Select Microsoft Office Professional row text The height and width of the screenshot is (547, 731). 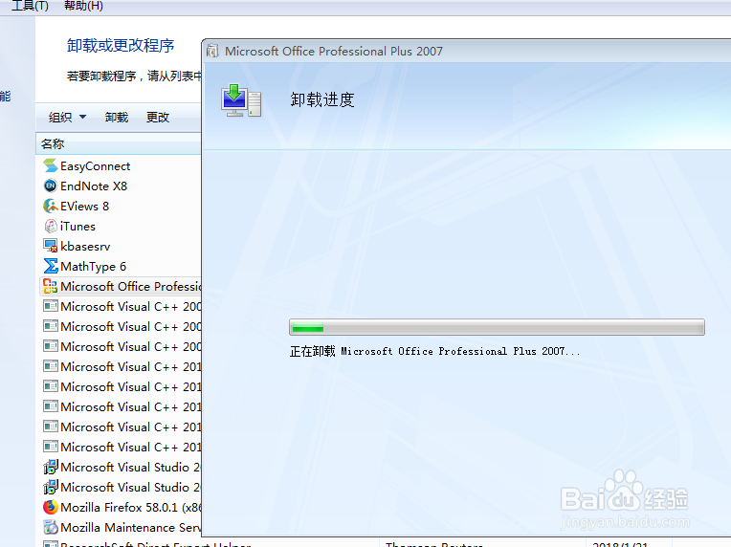coord(130,287)
